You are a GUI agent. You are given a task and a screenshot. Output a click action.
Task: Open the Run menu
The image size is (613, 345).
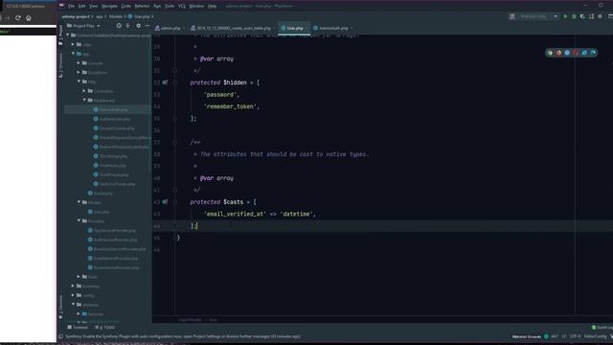pos(157,7)
